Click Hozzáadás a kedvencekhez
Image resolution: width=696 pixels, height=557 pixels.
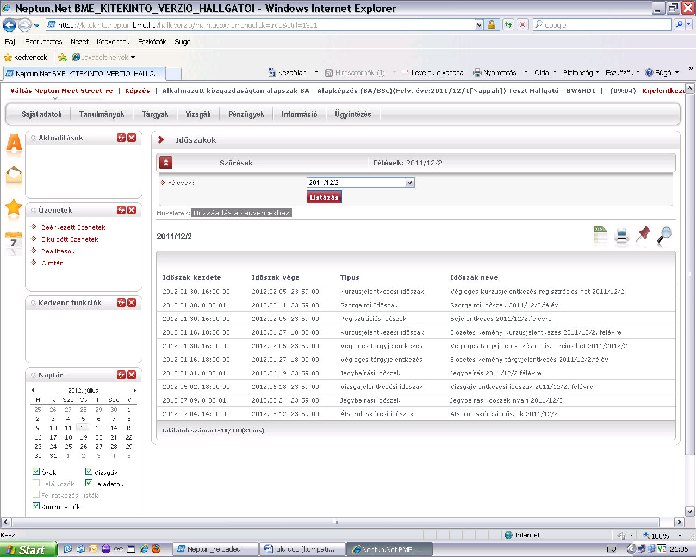pyautogui.click(x=241, y=213)
